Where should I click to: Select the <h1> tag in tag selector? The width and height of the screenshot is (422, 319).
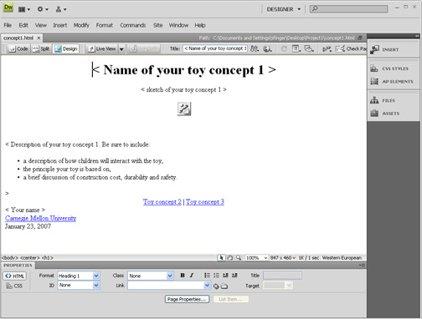47,258
